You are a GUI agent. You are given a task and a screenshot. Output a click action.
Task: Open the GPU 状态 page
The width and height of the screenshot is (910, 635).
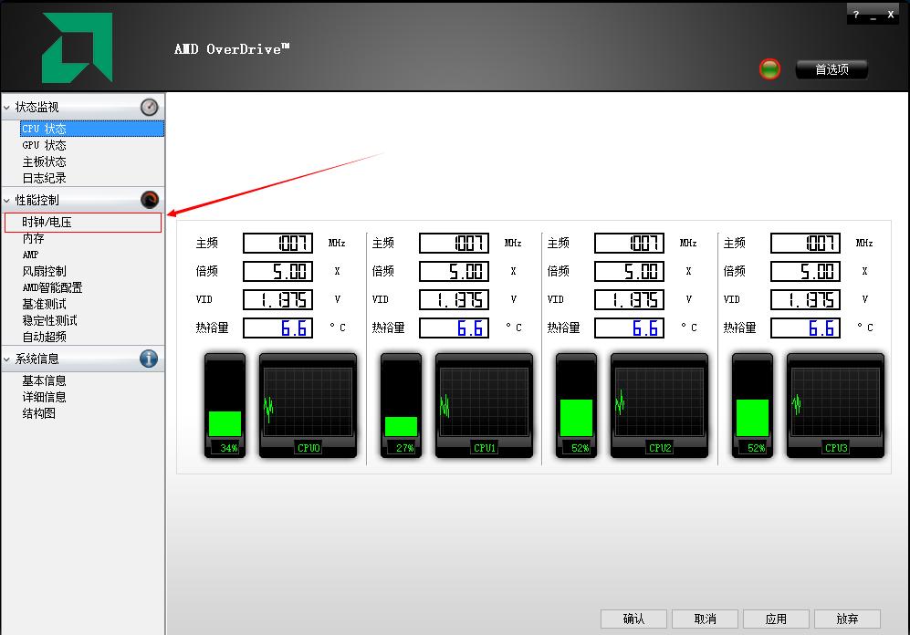pyautogui.click(x=43, y=145)
